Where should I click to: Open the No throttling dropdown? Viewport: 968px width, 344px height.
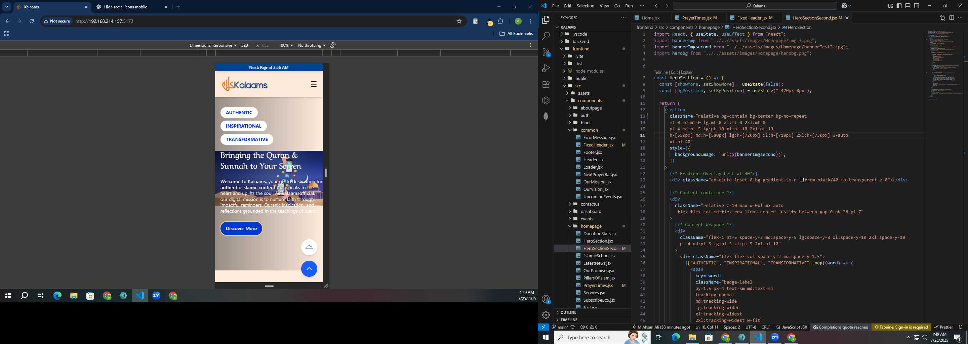point(312,45)
